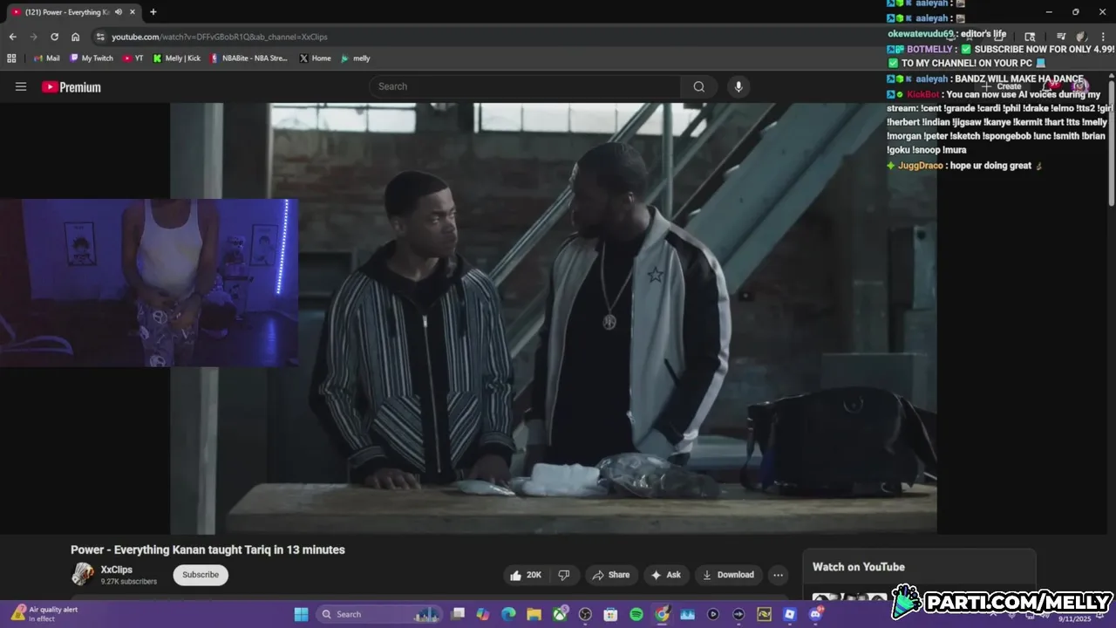
Task: Click the webcam overlay thumbnail
Action: click(149, 283)
